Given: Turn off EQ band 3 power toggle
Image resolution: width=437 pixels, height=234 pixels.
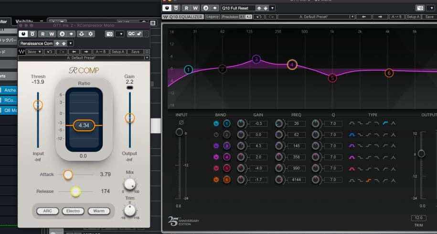Looking at the screenshot, I should 216,146.
